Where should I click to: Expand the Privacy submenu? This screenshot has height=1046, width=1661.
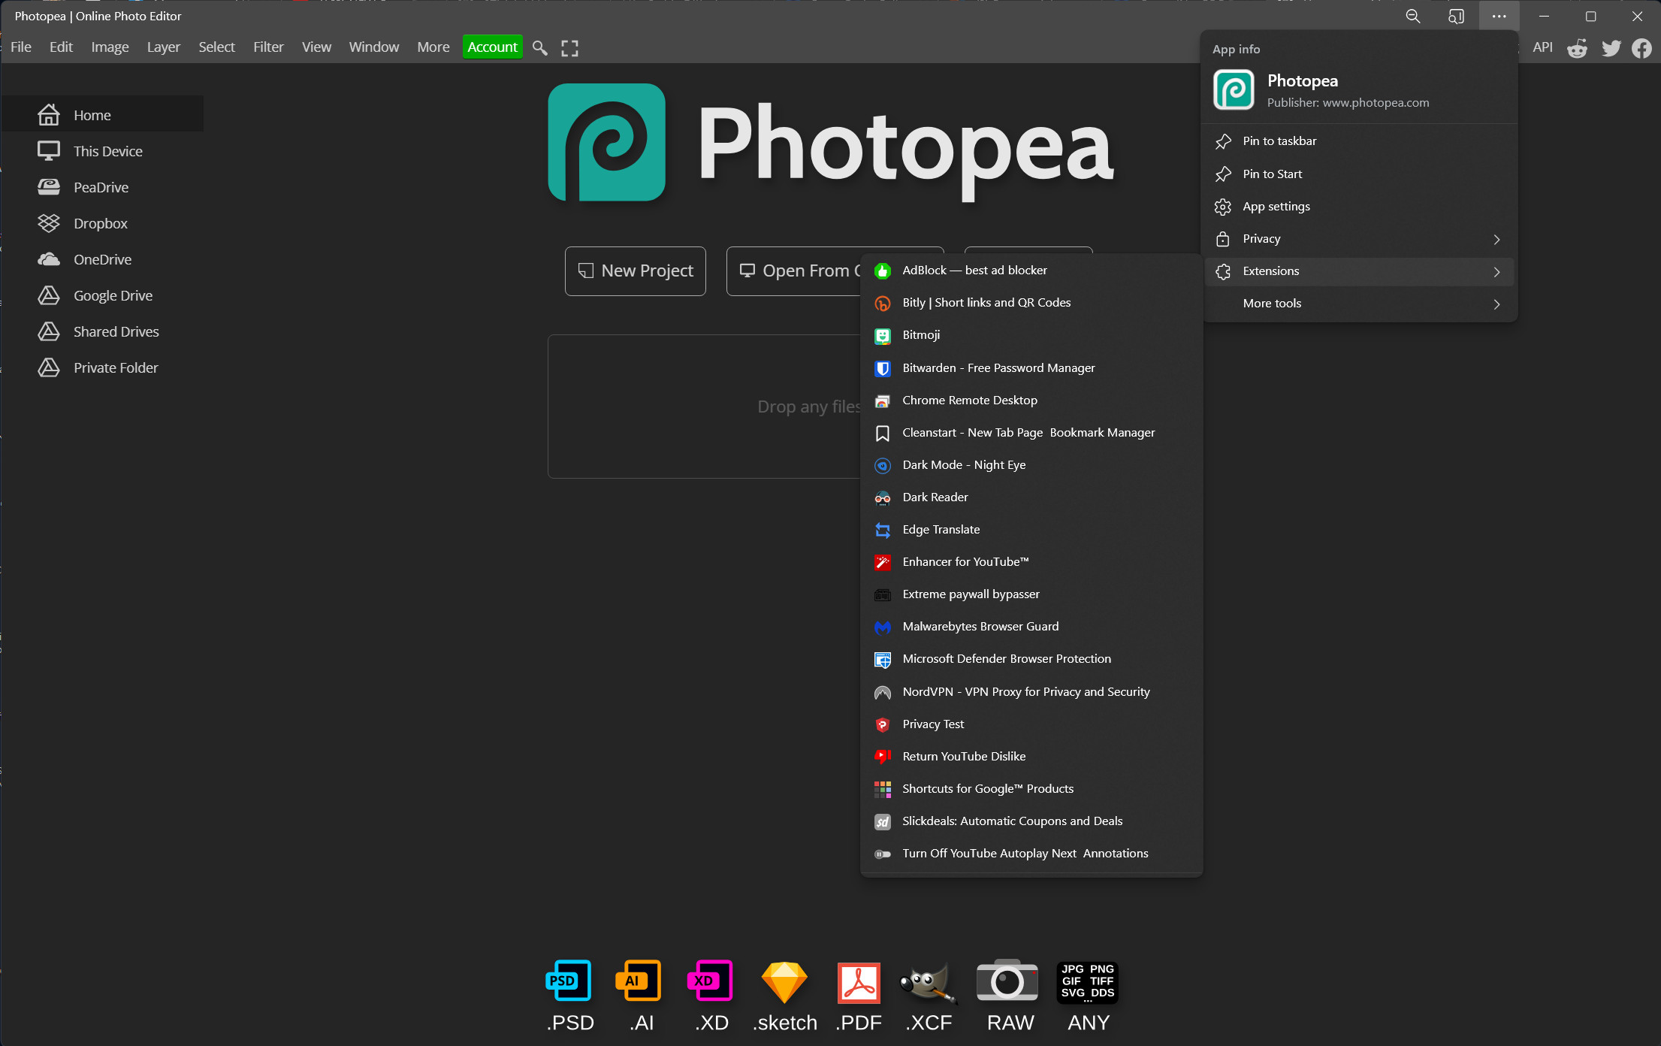click(x=1360, y=238)
